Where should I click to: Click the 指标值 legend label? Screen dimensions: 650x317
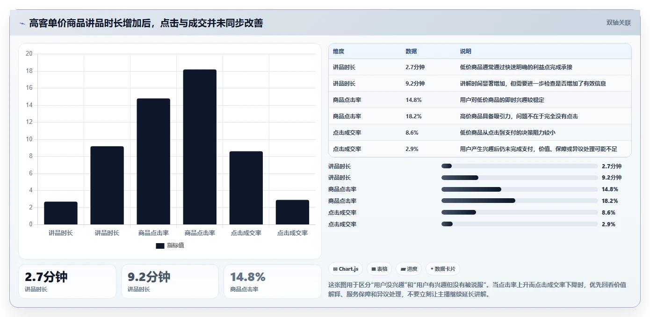[176, 245]
